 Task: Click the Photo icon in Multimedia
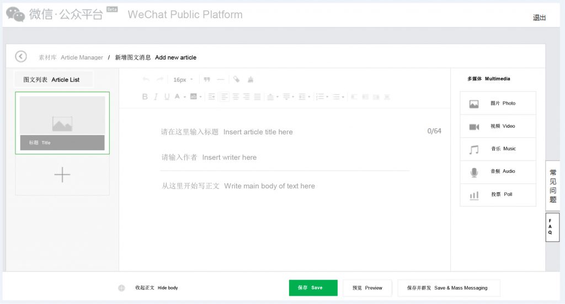point(474,104)
